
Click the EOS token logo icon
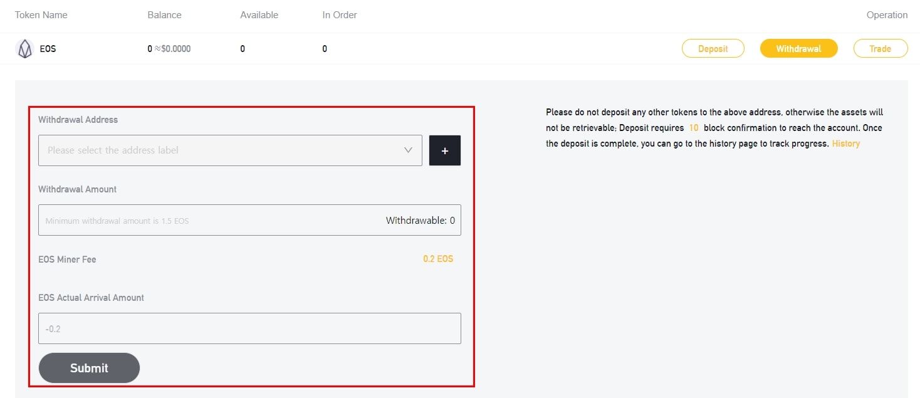coord(24,49)
